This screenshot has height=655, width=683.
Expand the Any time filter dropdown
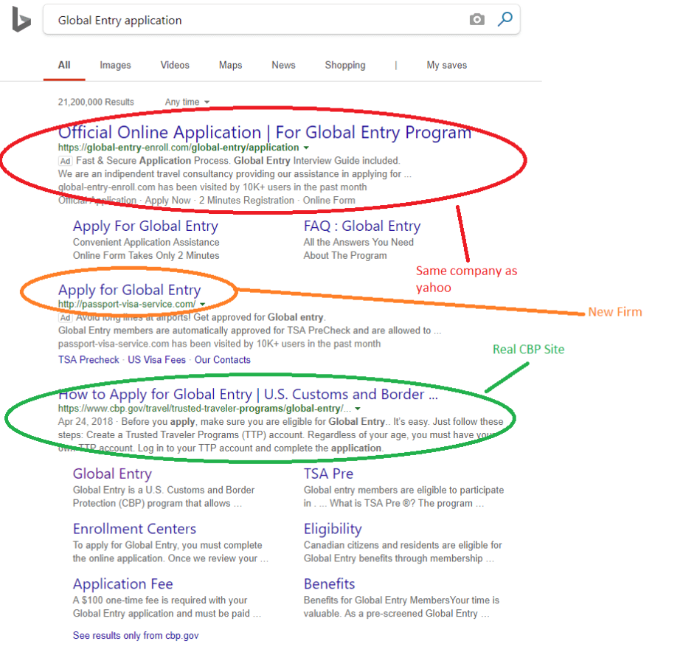[187, 102]
